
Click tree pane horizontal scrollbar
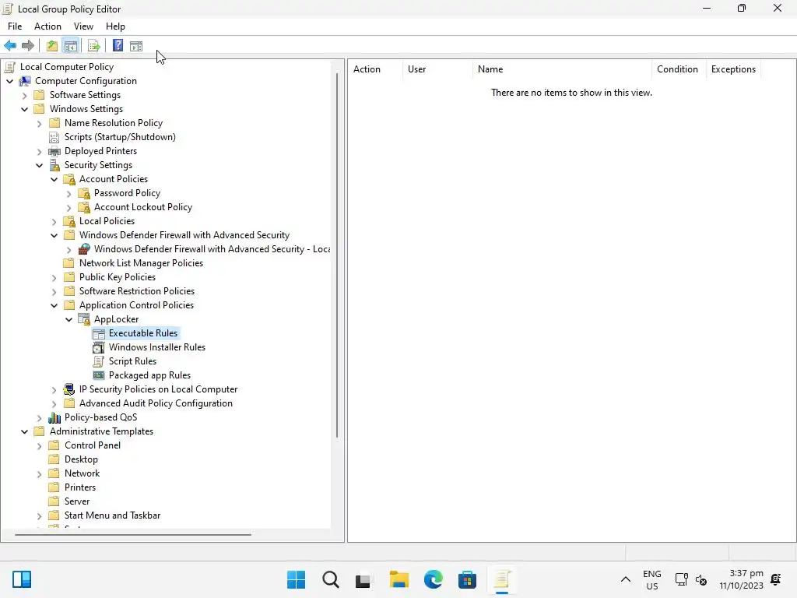coord(132,534)
